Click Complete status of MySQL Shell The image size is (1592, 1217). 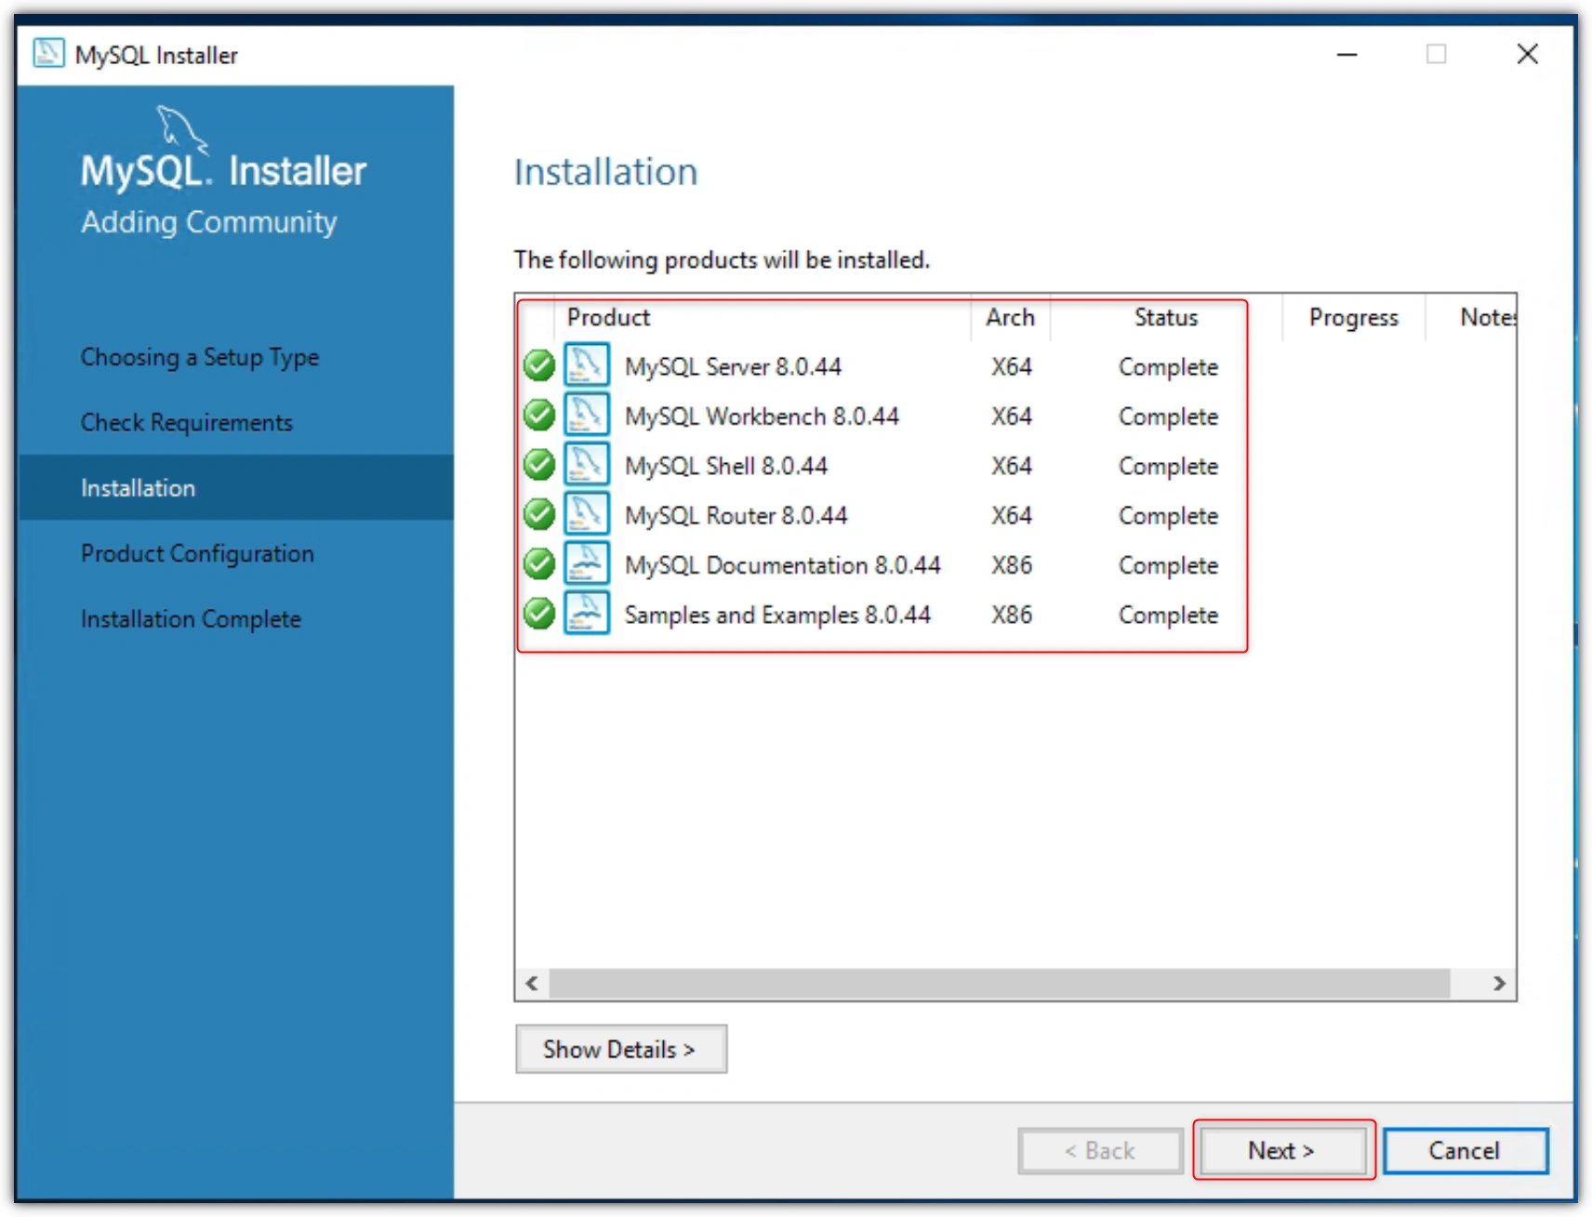(1168, 466)
